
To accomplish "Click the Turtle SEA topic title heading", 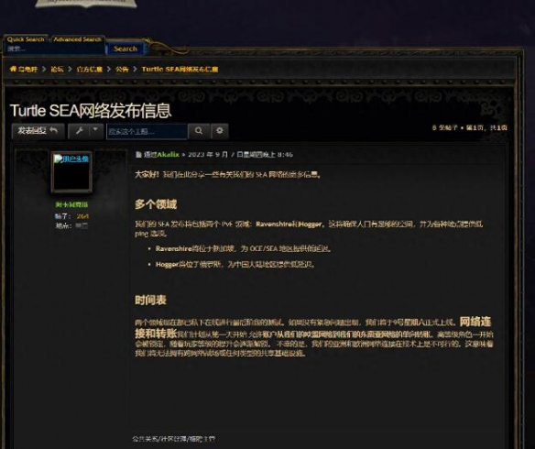I will click(91, 111).
